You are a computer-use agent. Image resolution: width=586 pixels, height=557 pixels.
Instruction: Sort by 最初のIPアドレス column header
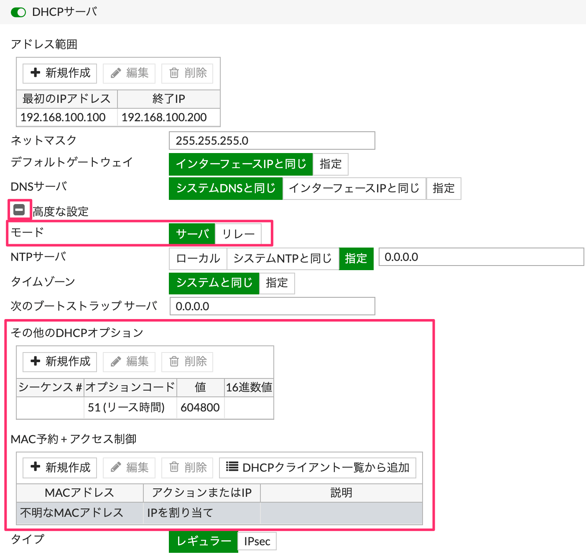[x=67, y=99]
